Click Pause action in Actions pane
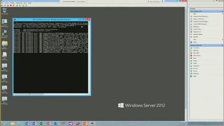The height and width of the screenshot is (126, 224). click(195, 61)
